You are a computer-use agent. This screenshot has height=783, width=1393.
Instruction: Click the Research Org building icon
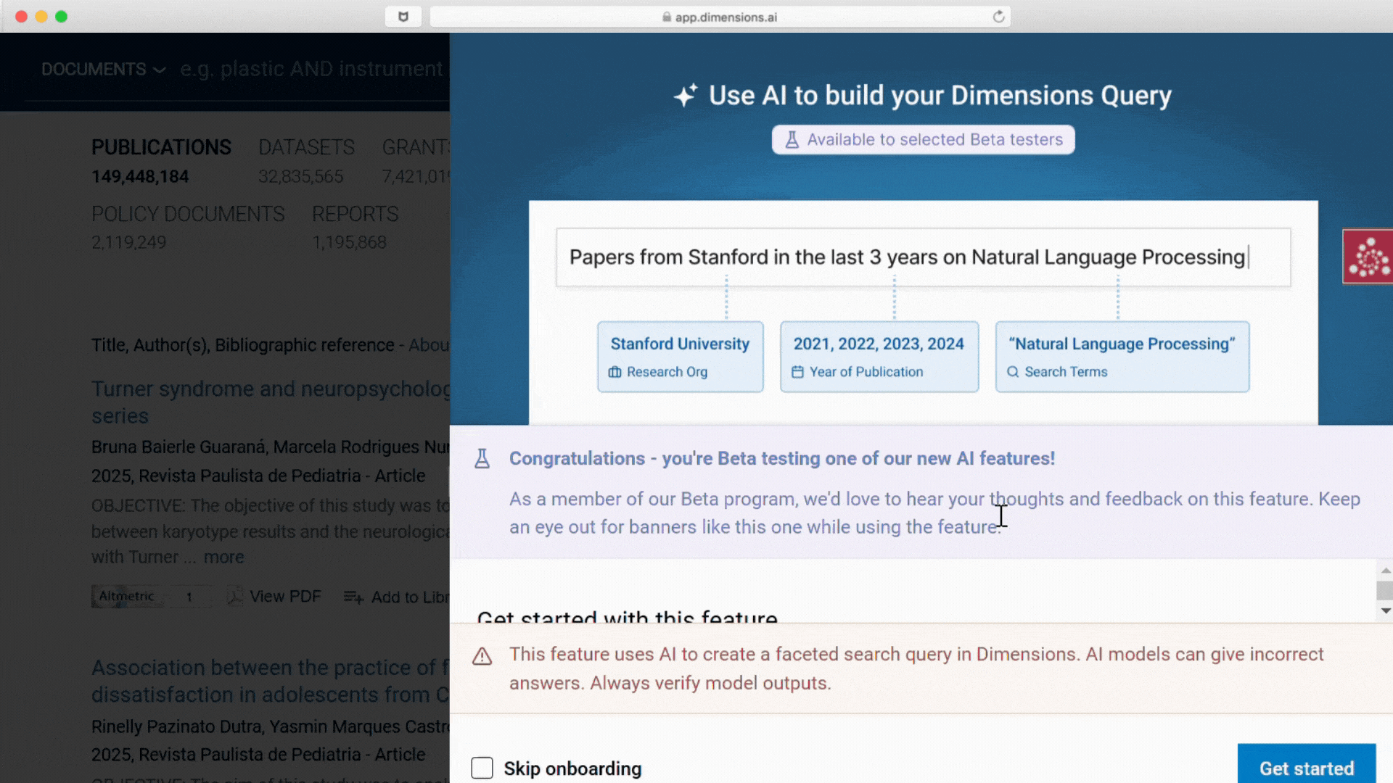615,372
